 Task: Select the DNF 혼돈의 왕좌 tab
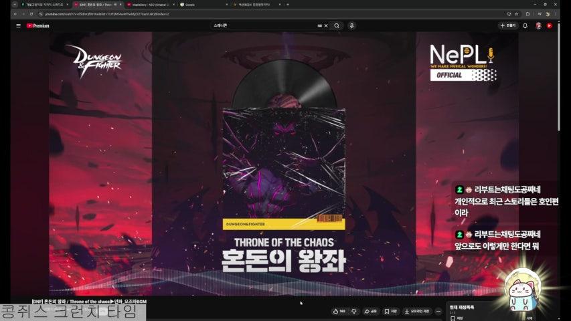(x=98, y=5)
